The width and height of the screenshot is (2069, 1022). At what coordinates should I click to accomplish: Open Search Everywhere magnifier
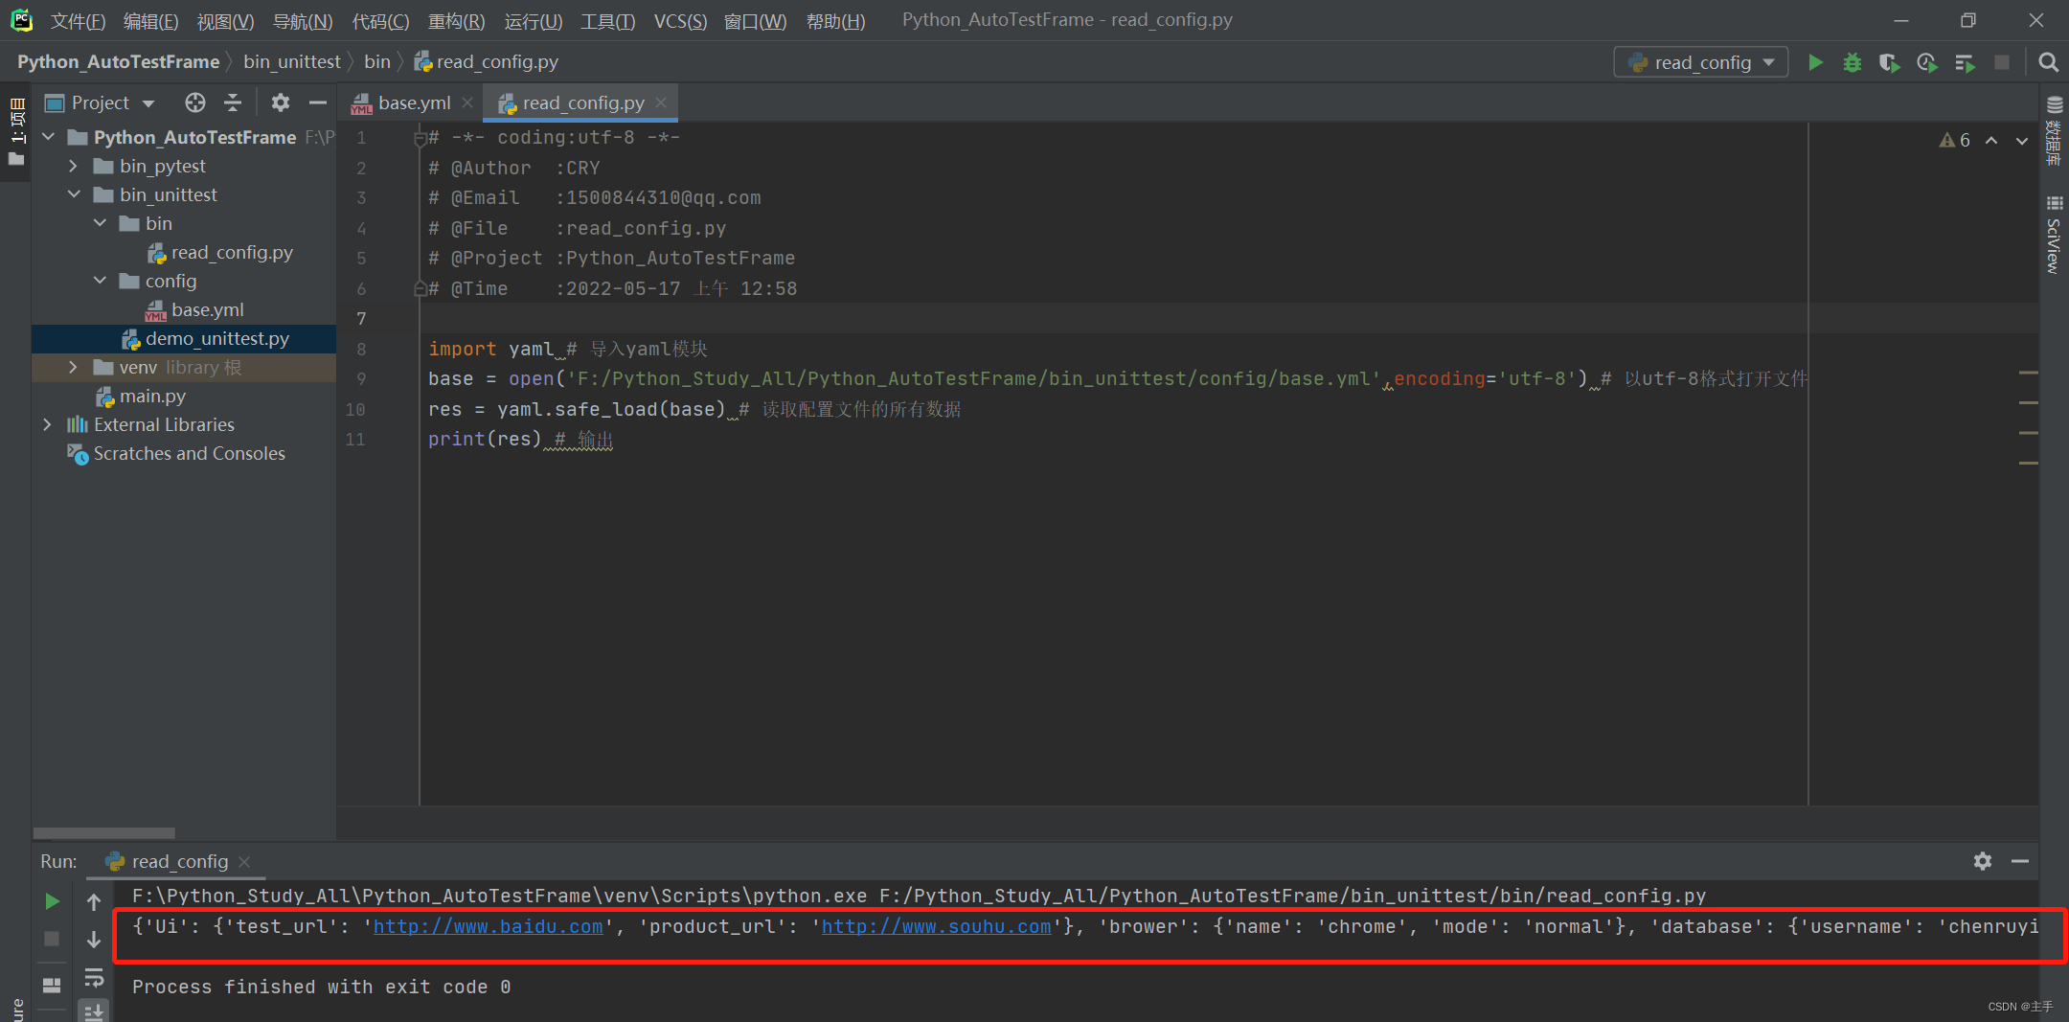(x=2047, y=61)
